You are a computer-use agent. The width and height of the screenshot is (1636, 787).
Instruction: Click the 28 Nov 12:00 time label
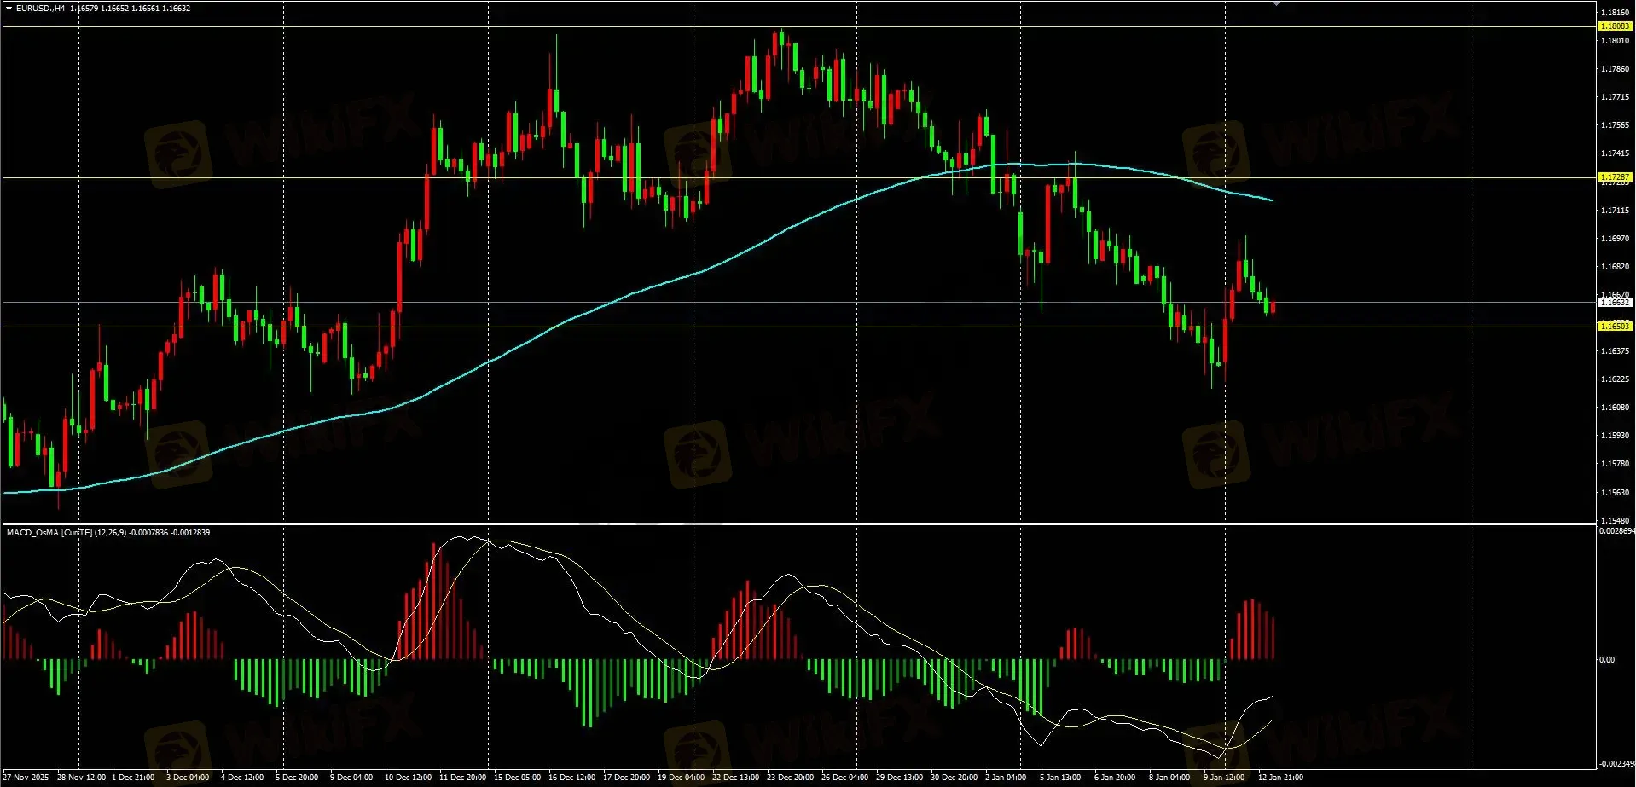pyautogui.click(x=82, y=778)
